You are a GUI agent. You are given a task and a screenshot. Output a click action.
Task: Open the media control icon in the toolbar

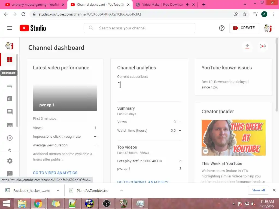click(x=255, y=14)
